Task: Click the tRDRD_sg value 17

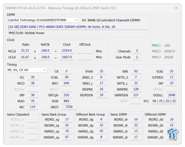Action: tap(67, 119)
